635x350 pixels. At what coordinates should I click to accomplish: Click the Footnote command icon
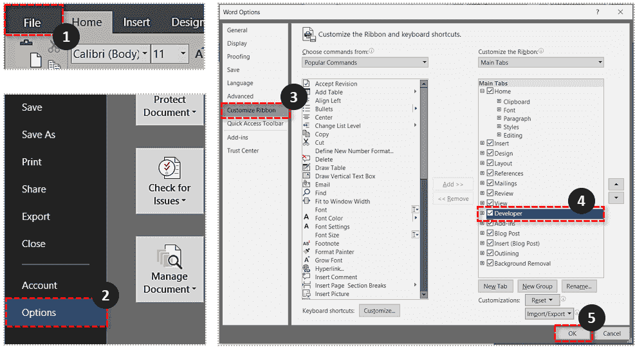[307, 243]
